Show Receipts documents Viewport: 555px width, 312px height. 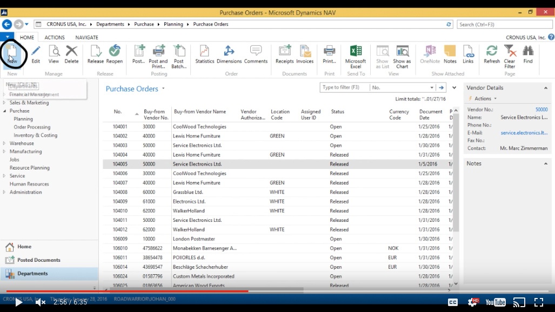click(285, 54)
